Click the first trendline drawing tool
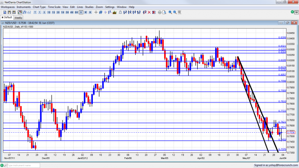 [125, 13]
